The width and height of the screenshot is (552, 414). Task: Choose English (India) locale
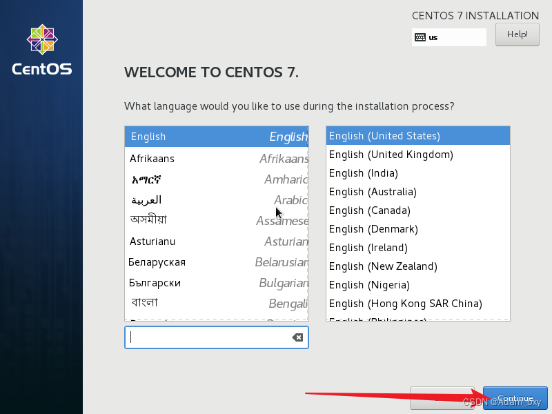point(418,173)
